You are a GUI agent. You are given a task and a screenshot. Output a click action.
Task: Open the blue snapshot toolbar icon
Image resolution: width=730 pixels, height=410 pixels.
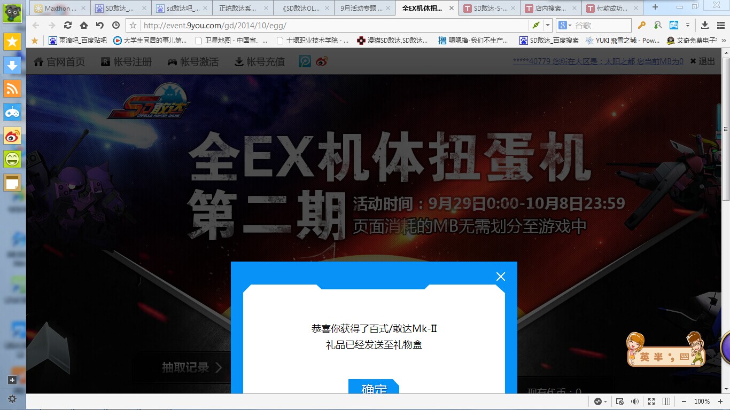point(674,25)
